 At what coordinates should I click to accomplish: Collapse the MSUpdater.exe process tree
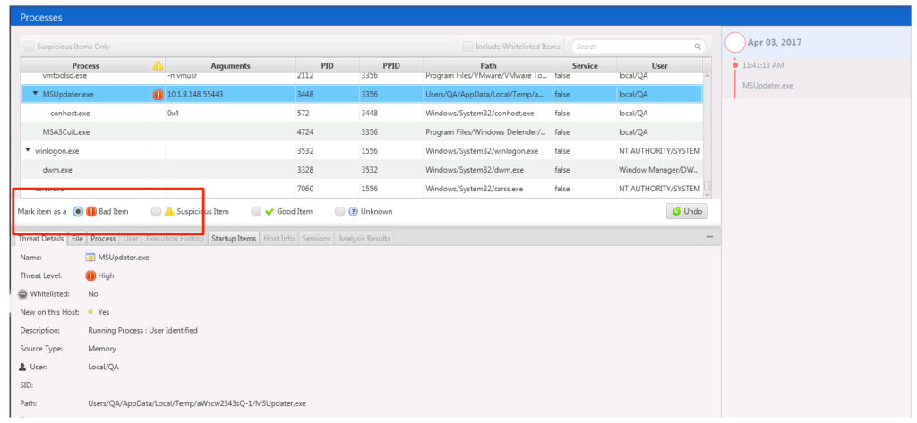point(35,94)
